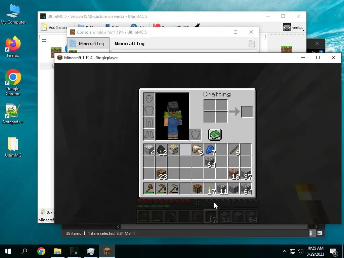
Task: Switch to Minecraft crafting table taskbar icon
Action: click(107, 251)
